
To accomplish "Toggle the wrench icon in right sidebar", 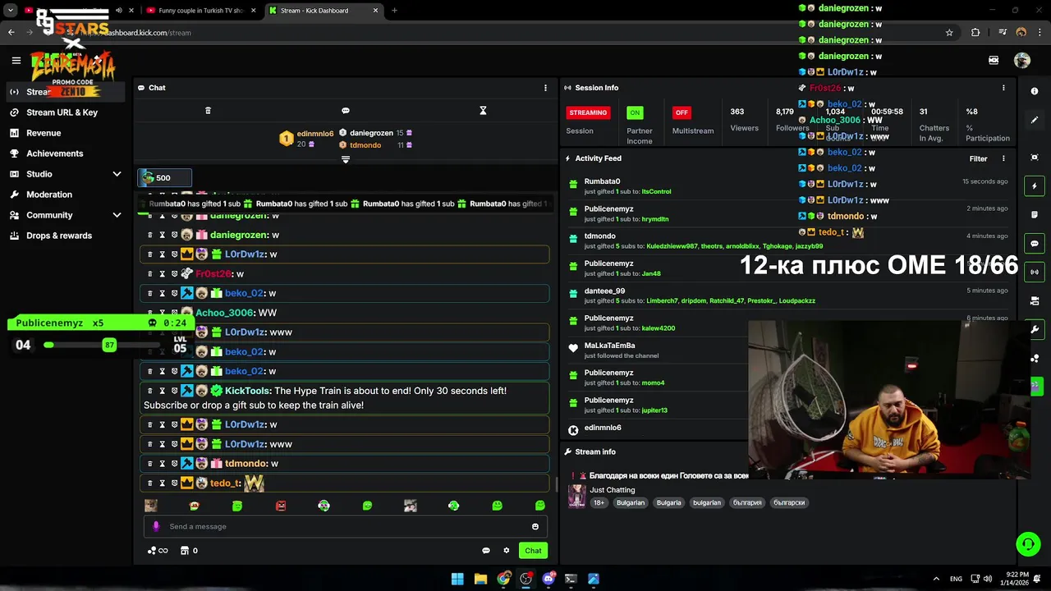I will (1035, 329).
